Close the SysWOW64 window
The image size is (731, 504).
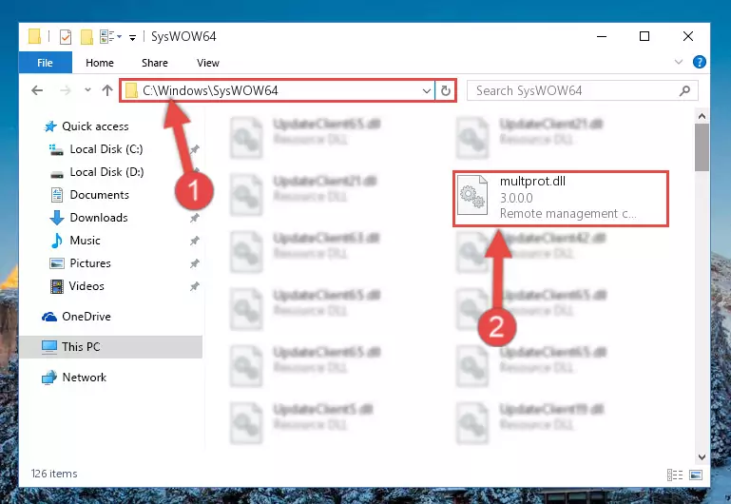click(x=687, y=36)
